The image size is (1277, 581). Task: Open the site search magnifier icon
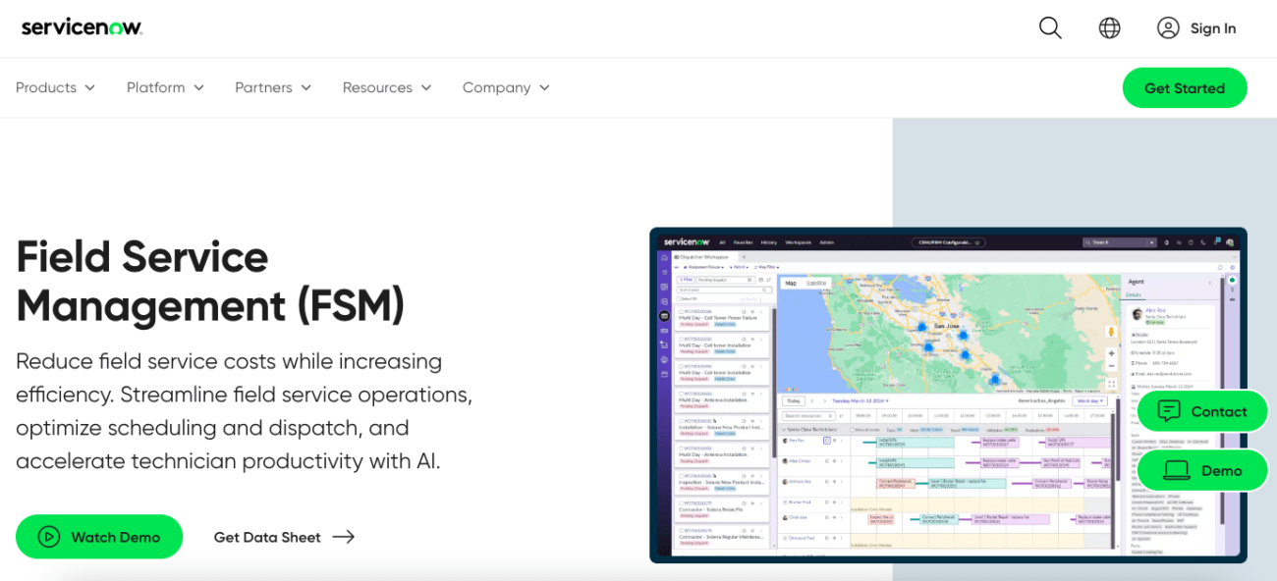(x=1050, y=28)
